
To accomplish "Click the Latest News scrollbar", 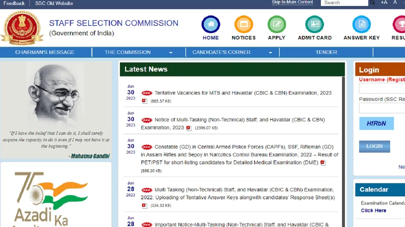I will [344, 151].
